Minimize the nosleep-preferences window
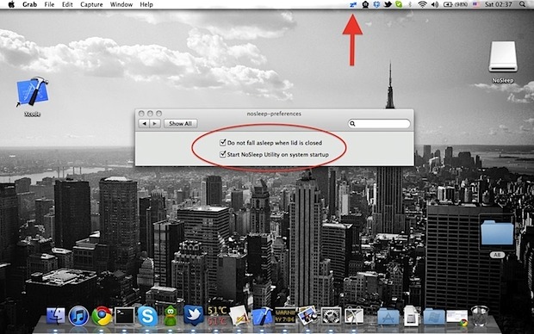Image resolution: width=534 pixels, height=334 pixels. (150, 114)
